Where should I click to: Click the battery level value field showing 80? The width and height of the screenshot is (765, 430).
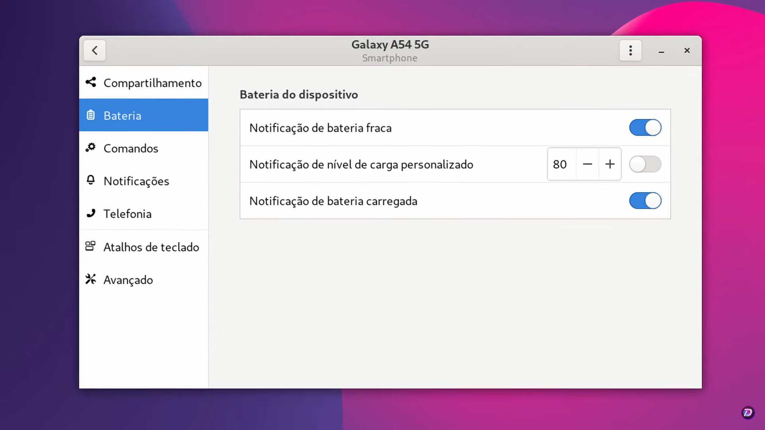click(561, 164)
